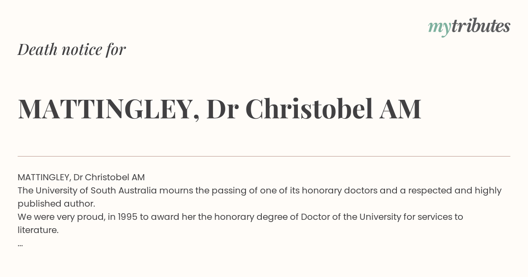528x277 pixels.
Task: Click the year "1995" in the notice text
Action: (x=128, y=217)
